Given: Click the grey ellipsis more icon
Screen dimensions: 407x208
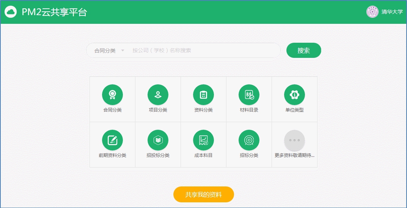Looking at the screenshot, I should pyautogui.click(x=294, y=140).
